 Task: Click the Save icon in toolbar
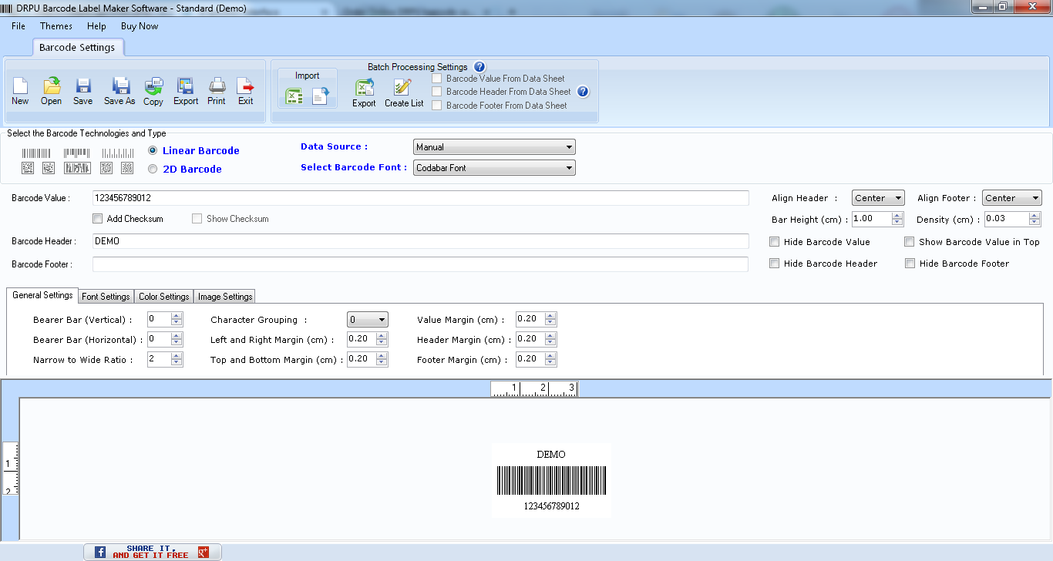(x=82, y=91)
